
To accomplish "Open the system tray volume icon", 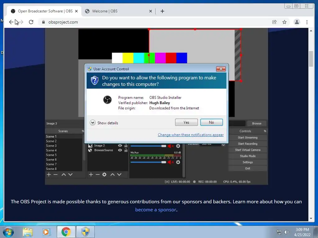I will (x=287, y=232).
